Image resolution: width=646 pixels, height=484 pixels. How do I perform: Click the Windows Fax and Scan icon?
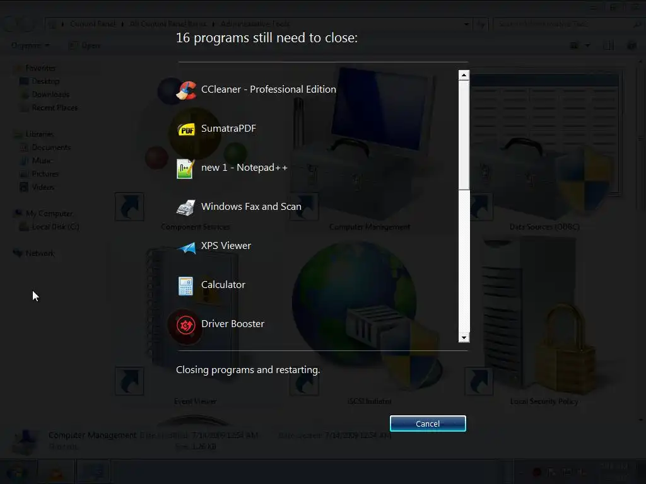pyautogui.click(x=185, y=207)
